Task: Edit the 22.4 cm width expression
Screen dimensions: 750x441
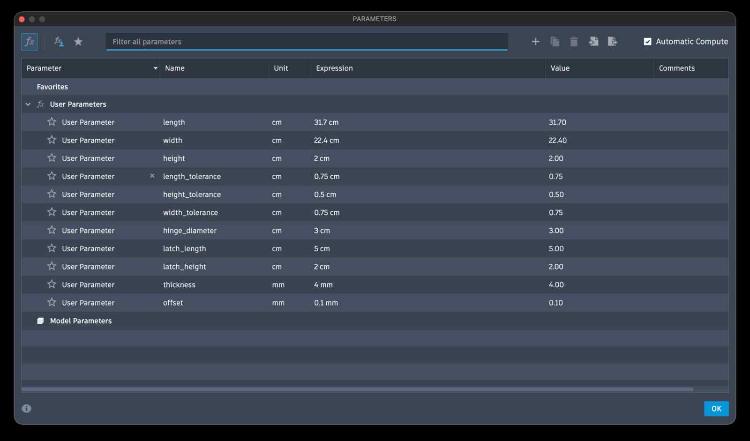Action: 327,141
